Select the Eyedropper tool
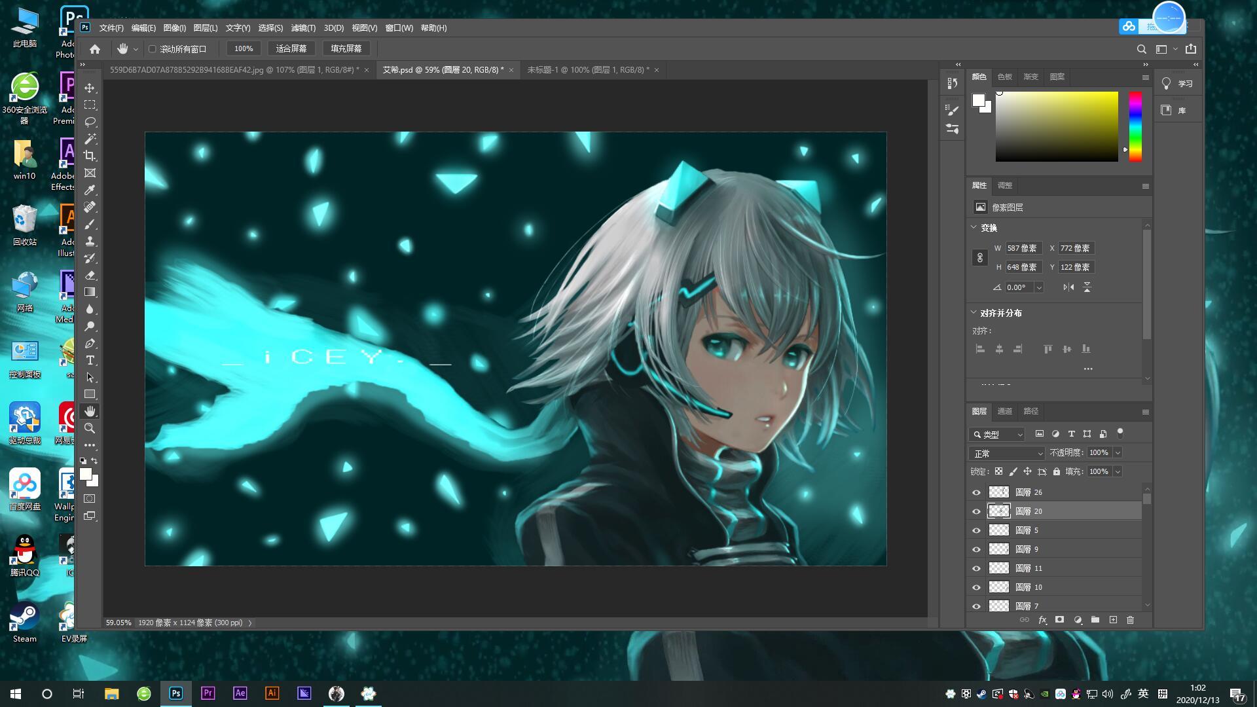Viewport: 1257px width, 707px height. tap(90, 190)
